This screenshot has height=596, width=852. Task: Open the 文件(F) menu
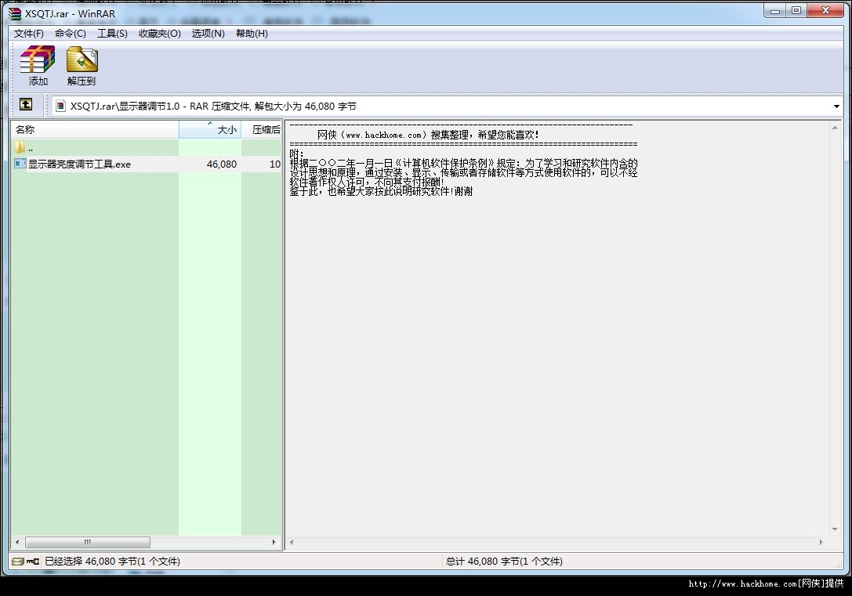pos(29,34)
